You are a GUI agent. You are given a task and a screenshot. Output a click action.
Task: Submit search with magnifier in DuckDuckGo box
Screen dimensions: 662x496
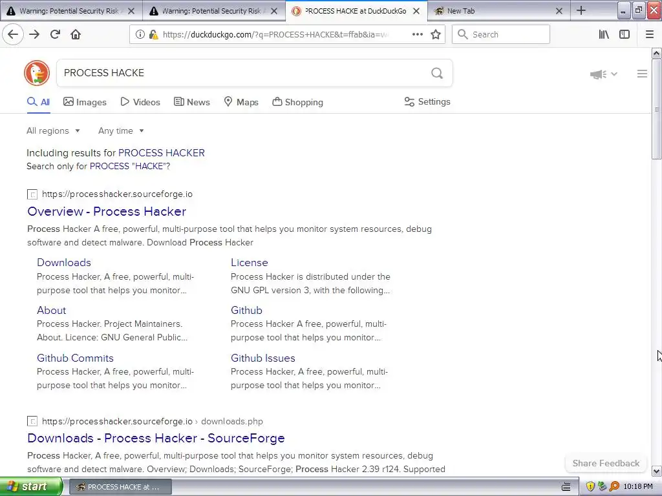[437, 73]
